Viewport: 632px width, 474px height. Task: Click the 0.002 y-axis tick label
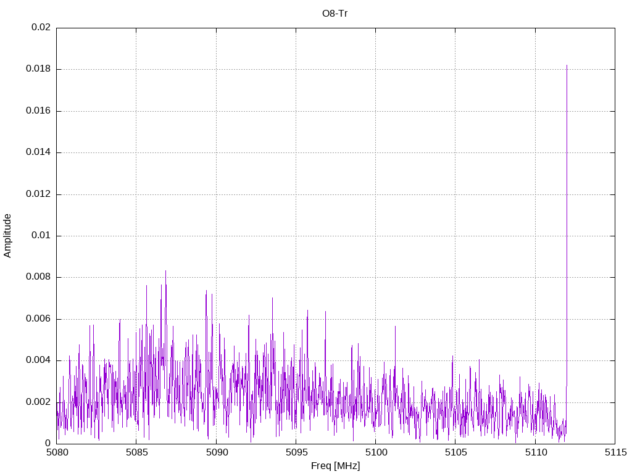(x=38, y=402)
